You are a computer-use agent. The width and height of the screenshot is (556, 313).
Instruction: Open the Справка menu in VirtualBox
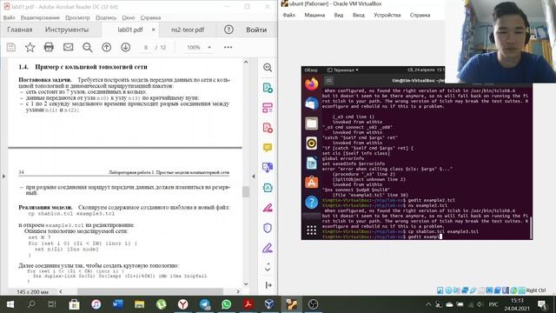coord(420,15)
